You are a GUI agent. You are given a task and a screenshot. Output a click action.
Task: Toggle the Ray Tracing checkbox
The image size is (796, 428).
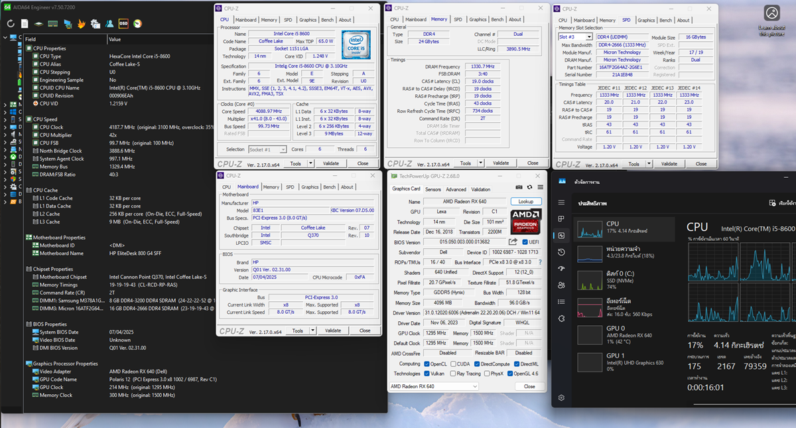point(453,374)
